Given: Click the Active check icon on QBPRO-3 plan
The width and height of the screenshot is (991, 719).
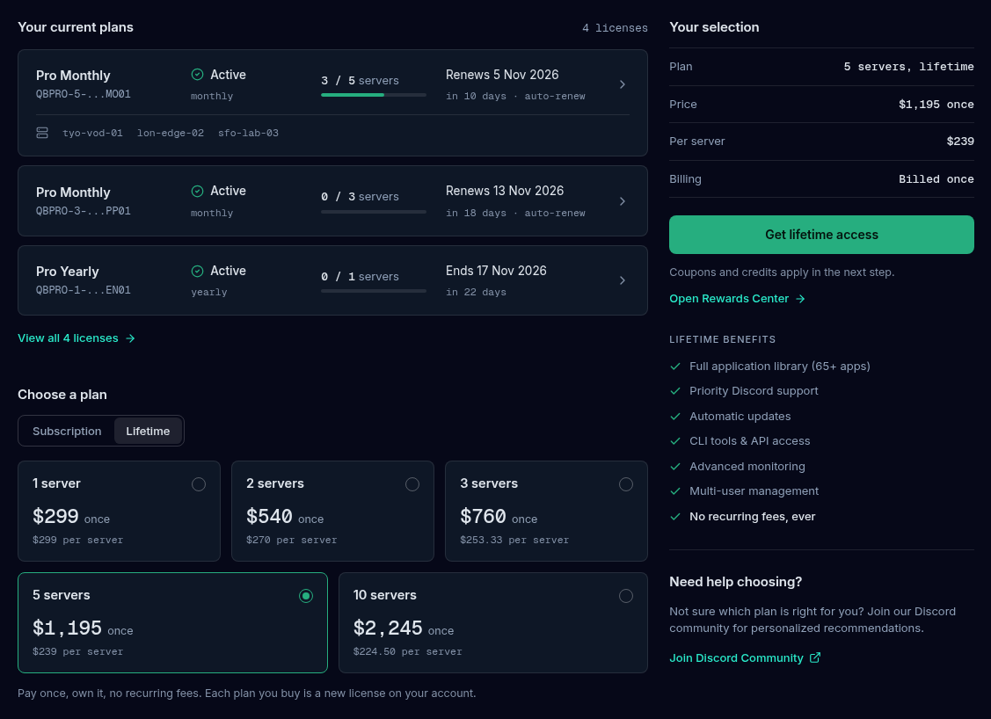Looking at the screenshot, I should (x=197, y=191).
